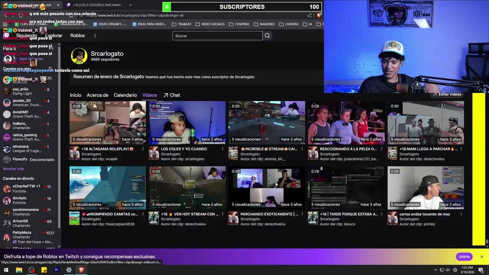Screen dimensions: 489x275
Task: Play the ROMPIENDO CAMITAS clip thumbnail
Action: 108,188
